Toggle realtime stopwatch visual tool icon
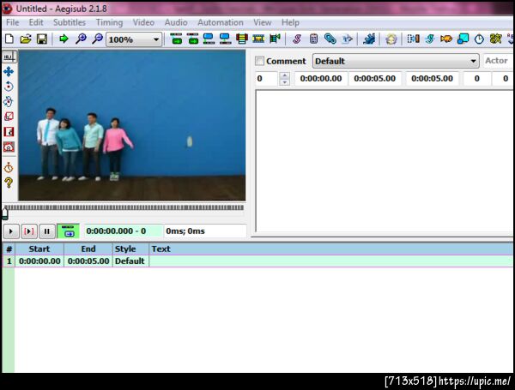The height and width of the screenshot is (390, 515). point(9,168)
